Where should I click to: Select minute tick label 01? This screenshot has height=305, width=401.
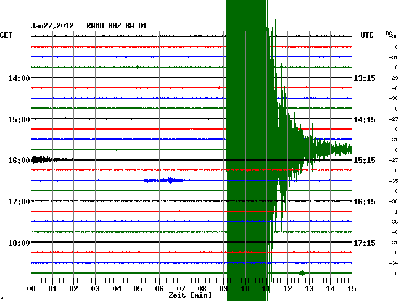[x=52, y=289]
